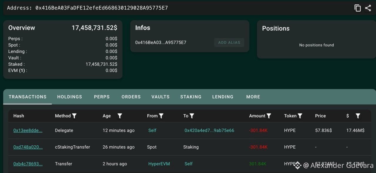Filter the From column

(161, 116)
